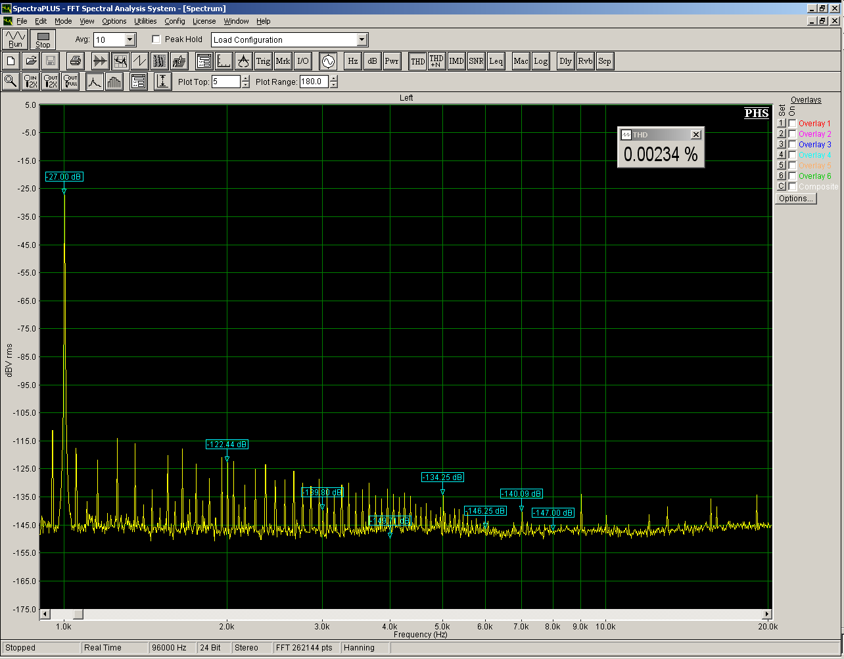Zoom out 2X on the plot
844x659 pixels.
(x=51, y=82)
